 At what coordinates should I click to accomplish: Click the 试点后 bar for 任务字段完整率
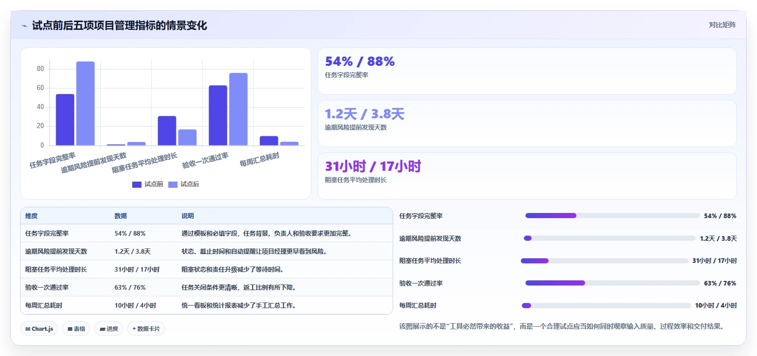[85, 103]
